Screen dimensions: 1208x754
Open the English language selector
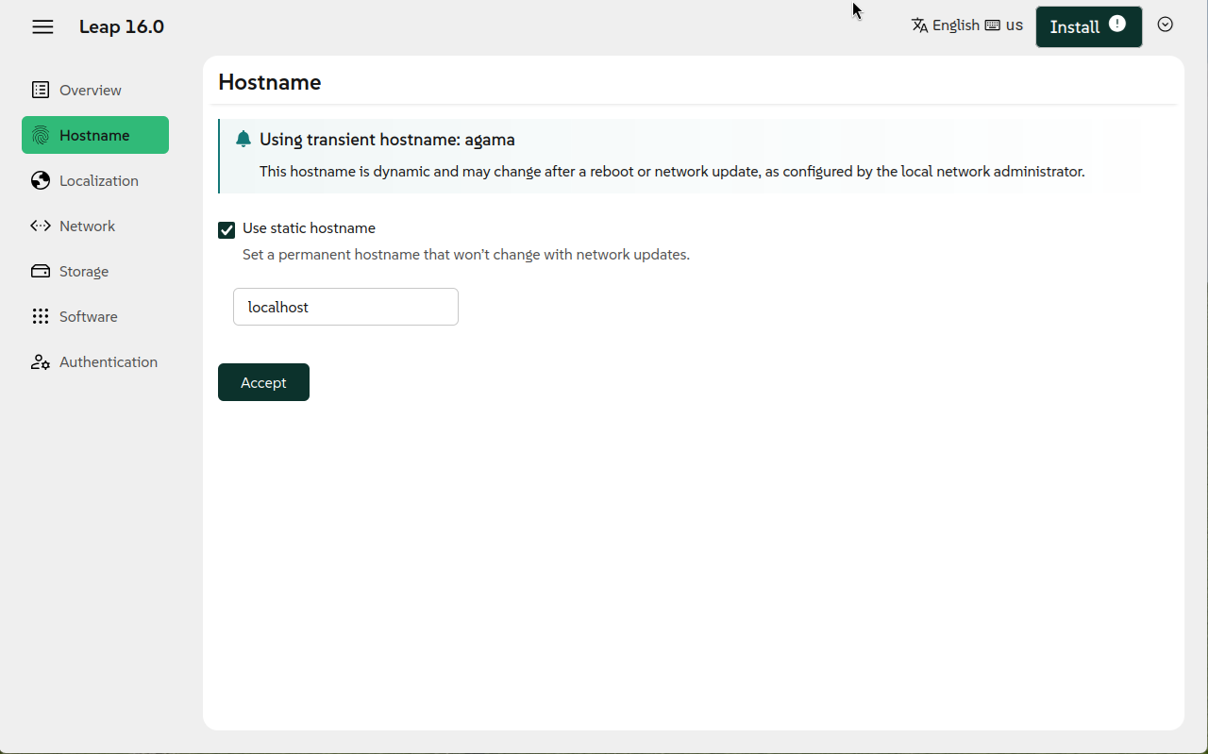pyautogui.click(x=946, y=25)
